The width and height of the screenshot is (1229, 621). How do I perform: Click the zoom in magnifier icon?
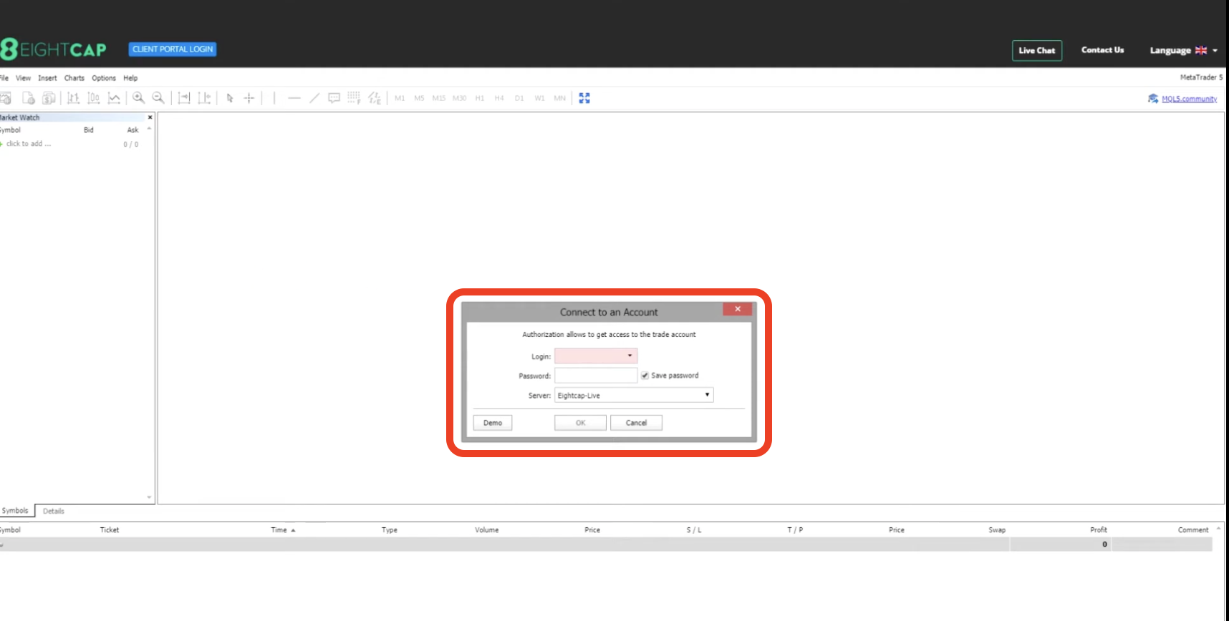138,98
